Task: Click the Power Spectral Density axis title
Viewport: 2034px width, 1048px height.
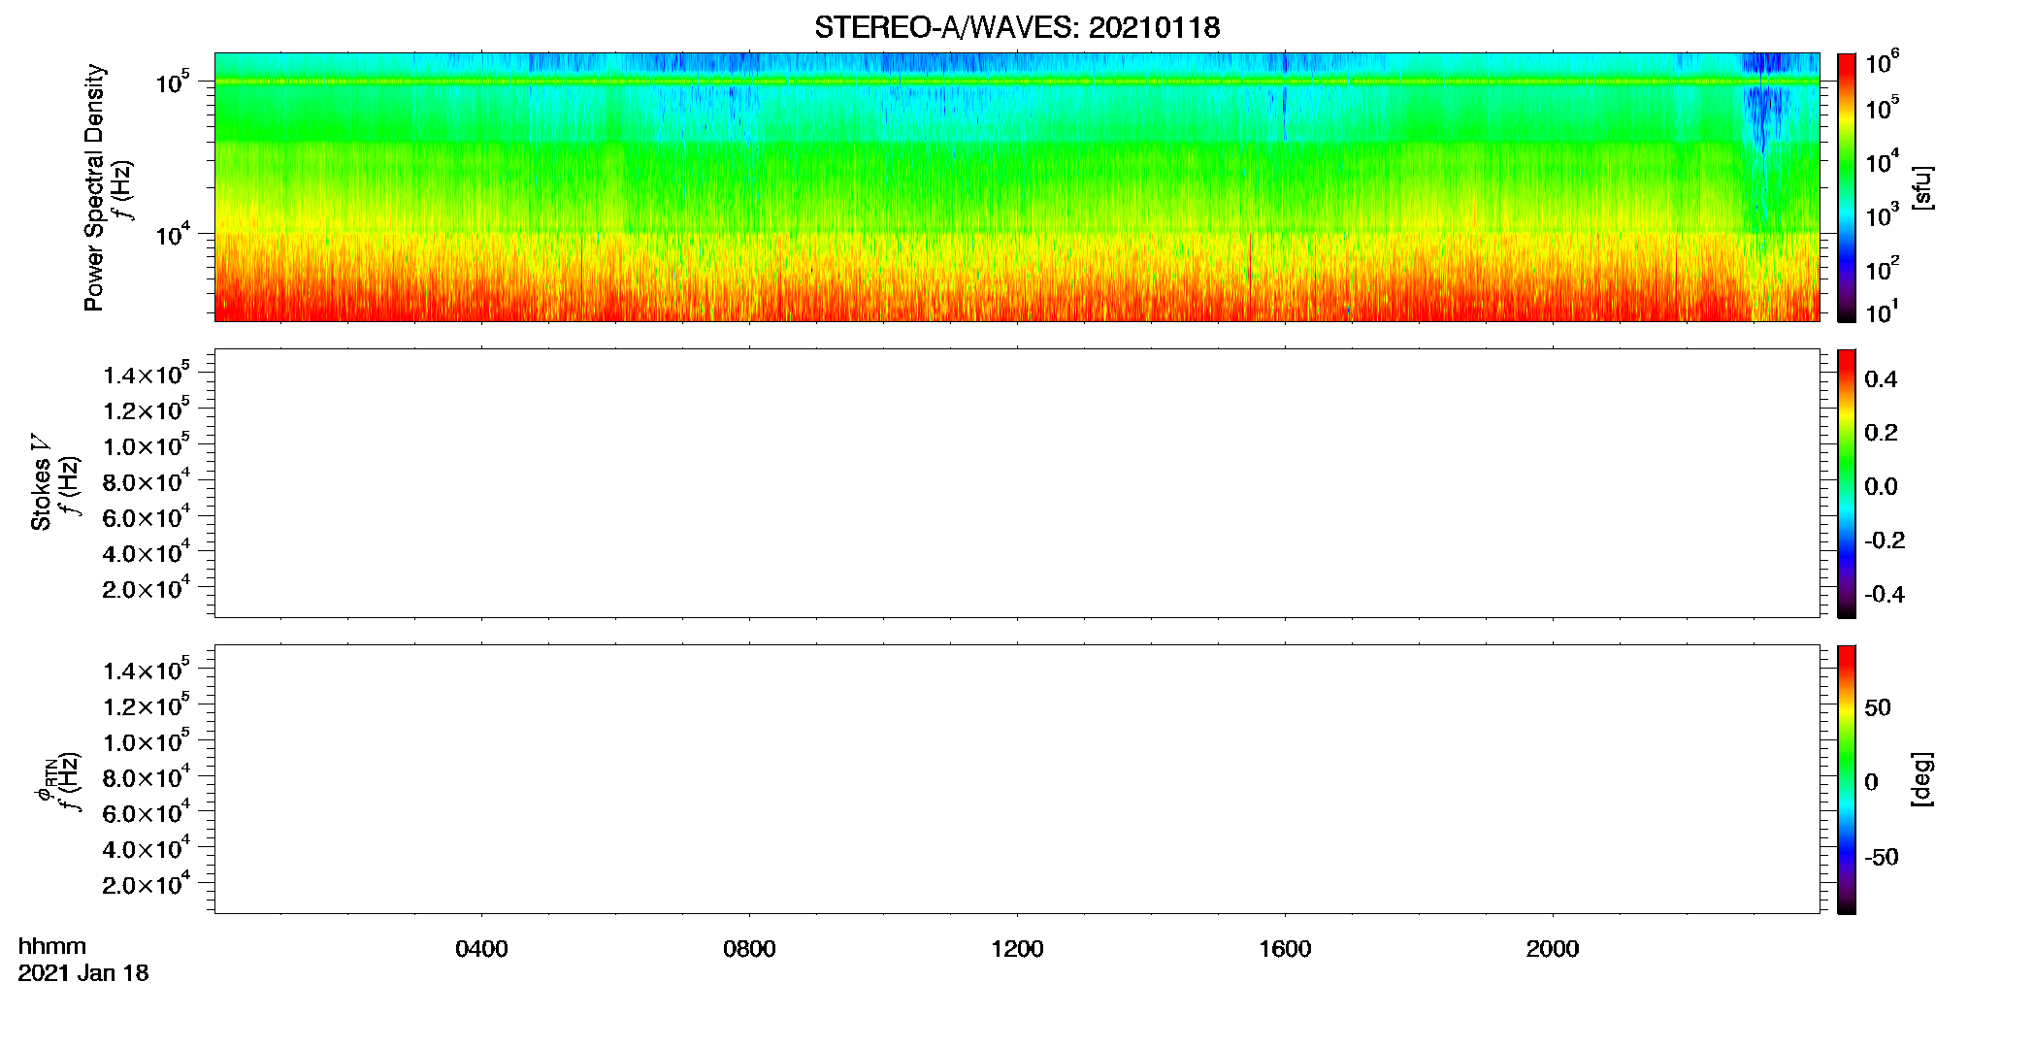Action: [x=94, y=187]
